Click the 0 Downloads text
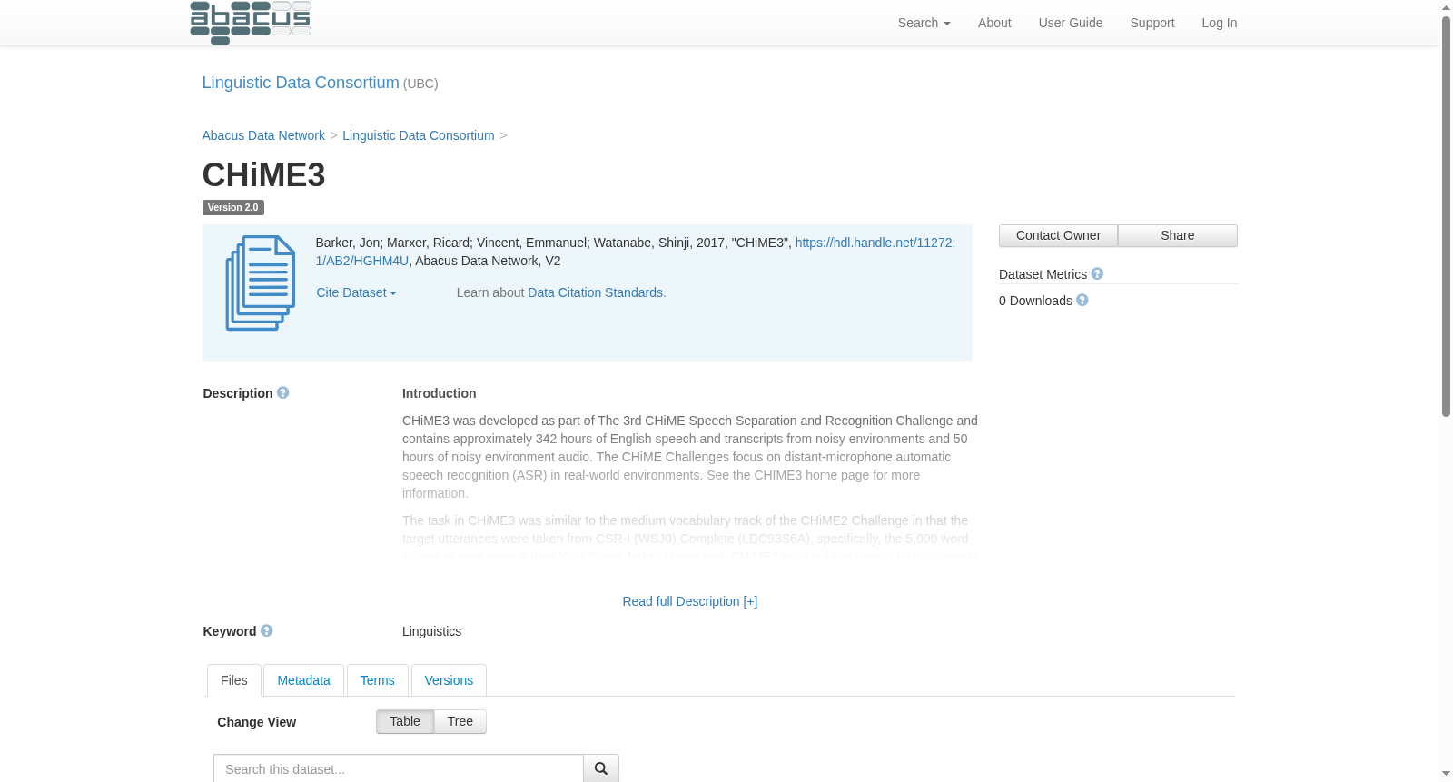Image resolution: width=1453 pixels, height=782 pixels. point(1035,301)
